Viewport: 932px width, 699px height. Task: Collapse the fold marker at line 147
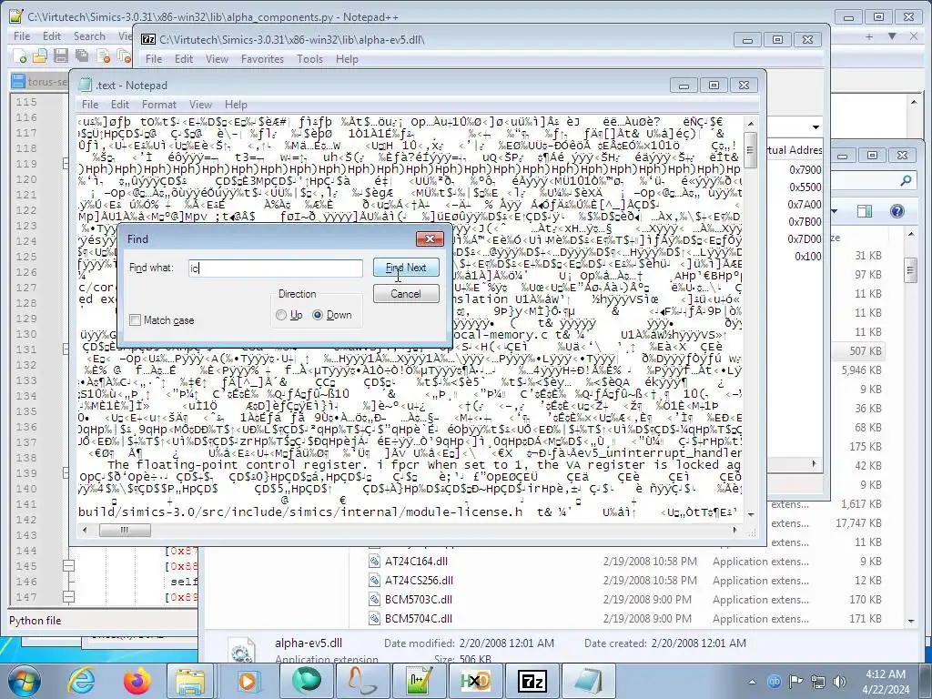tap(68, 597)
